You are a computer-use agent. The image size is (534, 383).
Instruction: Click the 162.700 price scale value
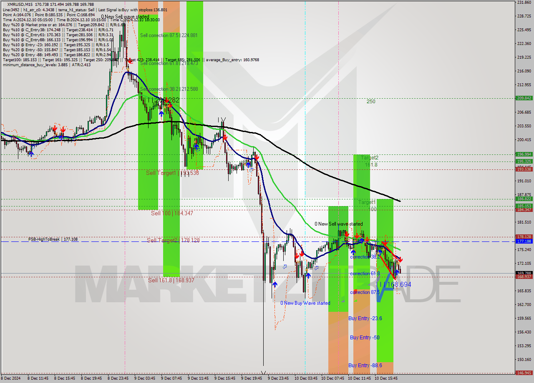[524, 304]
